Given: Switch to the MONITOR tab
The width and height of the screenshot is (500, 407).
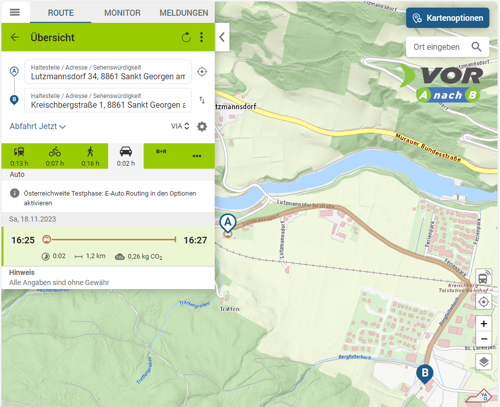Looking at the screenshot, I should tap(122, 13).
